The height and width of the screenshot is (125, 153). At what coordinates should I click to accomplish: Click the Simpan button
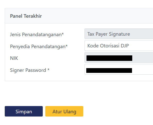pyautogui.click(x=24, y=111)
